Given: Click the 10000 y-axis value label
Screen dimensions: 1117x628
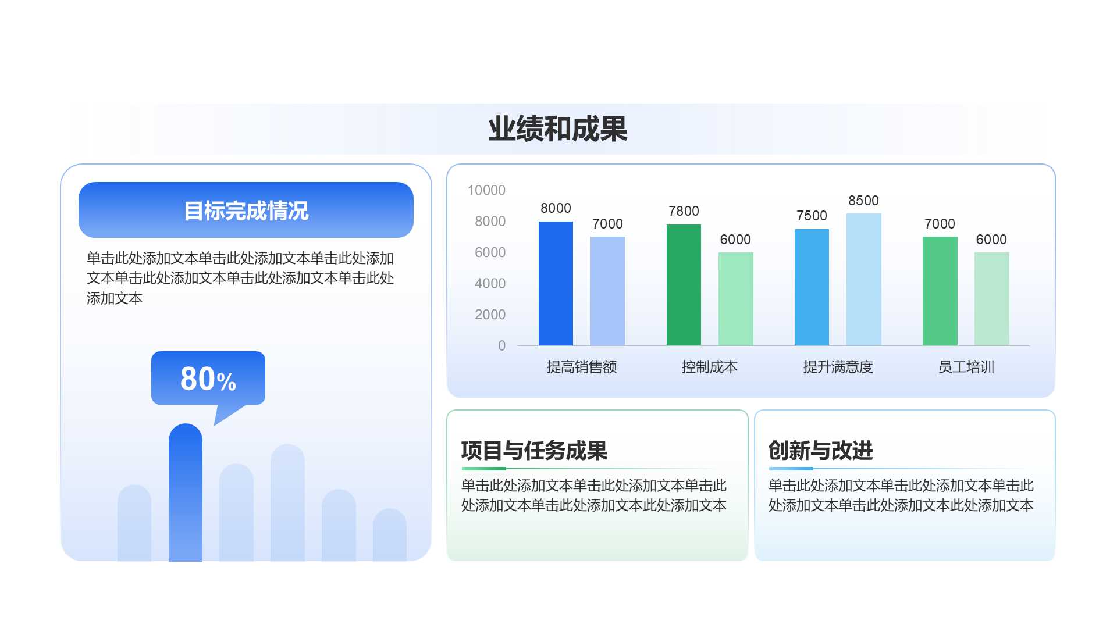Looking at the screenshot, I should 486,190.
